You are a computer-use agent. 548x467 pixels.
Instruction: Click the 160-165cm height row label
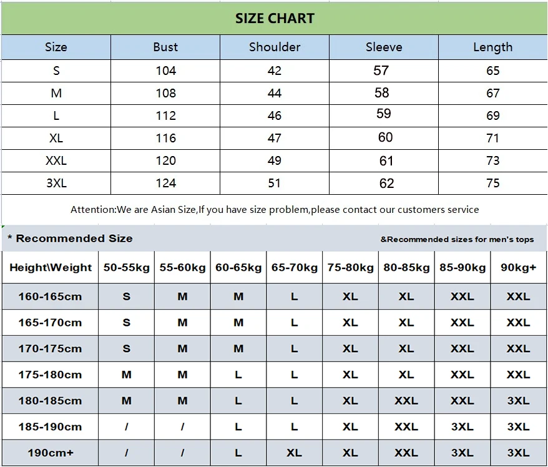[x=50, y=297]
